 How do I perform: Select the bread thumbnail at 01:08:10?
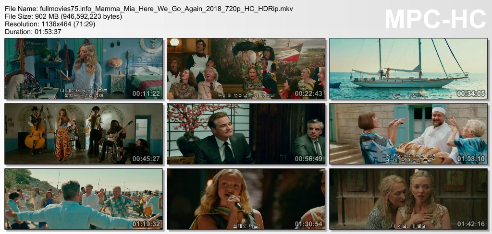pos(408,134)
